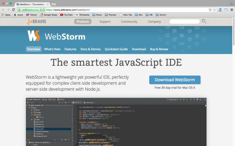Click the extension icon beside hamburger menu
The height and width of the screenshot is (146, 235).
pos(226,10)
